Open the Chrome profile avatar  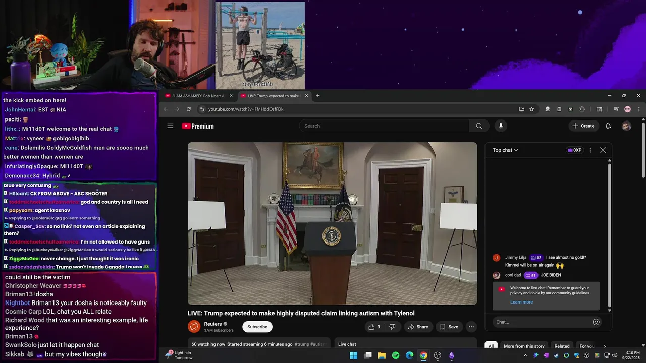point(627,109)
